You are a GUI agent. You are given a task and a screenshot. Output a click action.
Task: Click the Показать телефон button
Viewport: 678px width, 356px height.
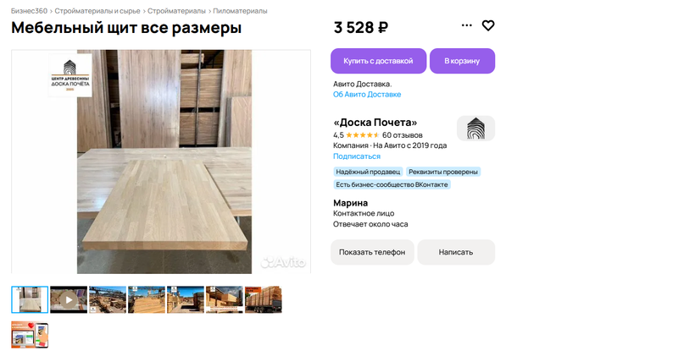(372, 252)
